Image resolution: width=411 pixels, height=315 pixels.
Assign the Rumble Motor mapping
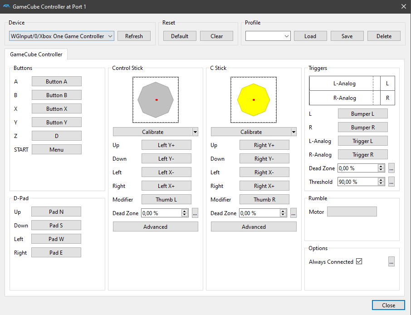pyautogui.click(x=352, y=212)
